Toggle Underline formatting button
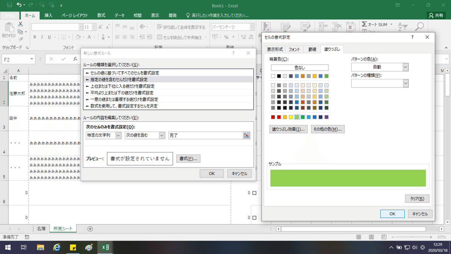 coord(50,37)
